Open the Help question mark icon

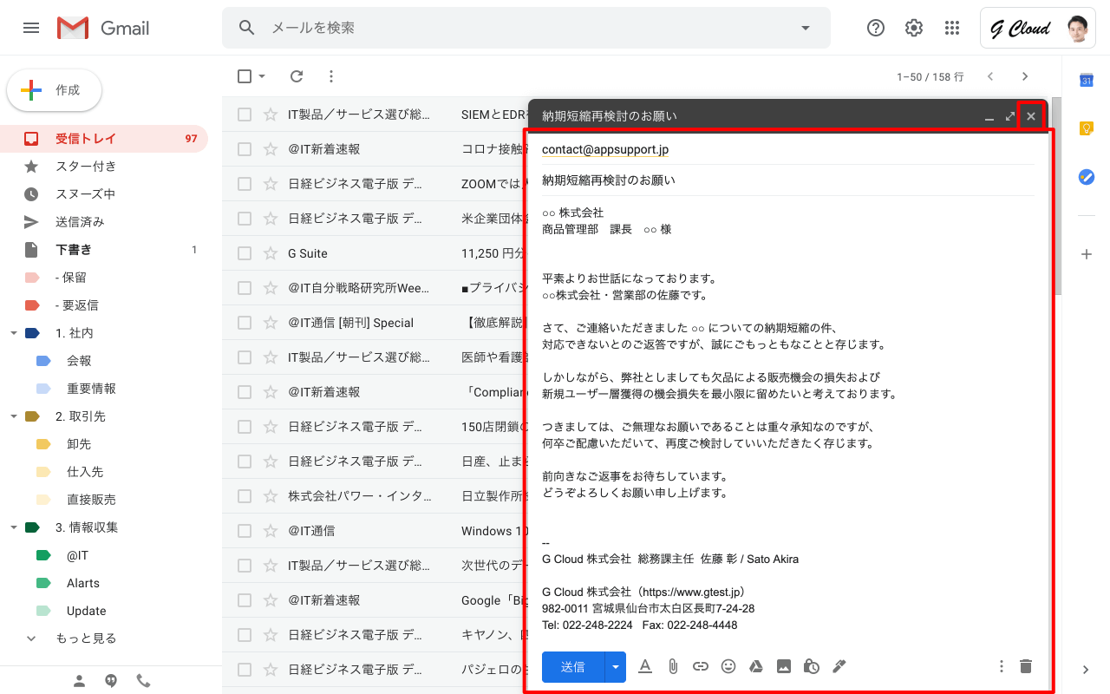click(x=876, y=28)
